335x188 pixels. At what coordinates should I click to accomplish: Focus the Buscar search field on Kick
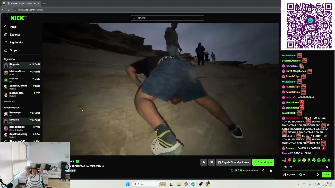tap(167, 18)
